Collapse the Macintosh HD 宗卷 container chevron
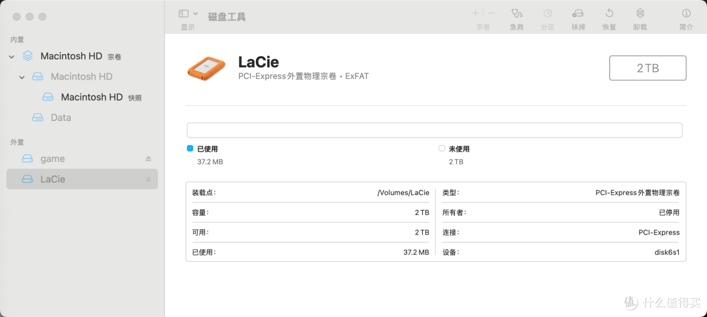This screenshot has height=317, width=707. [12, 57]
